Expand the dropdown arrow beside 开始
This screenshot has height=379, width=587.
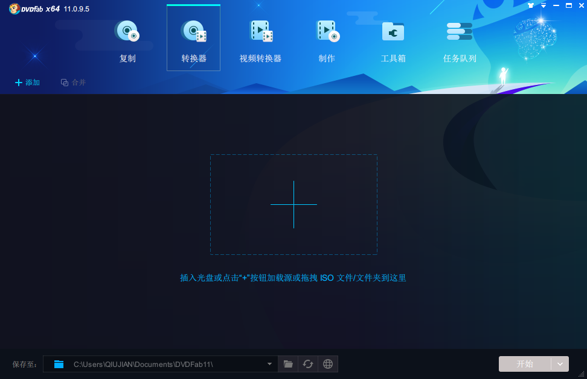click(560, 364)
